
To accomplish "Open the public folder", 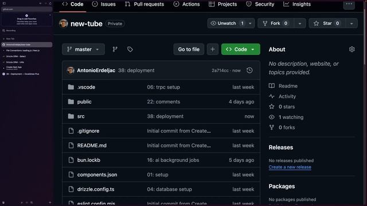I will (84, 102).
